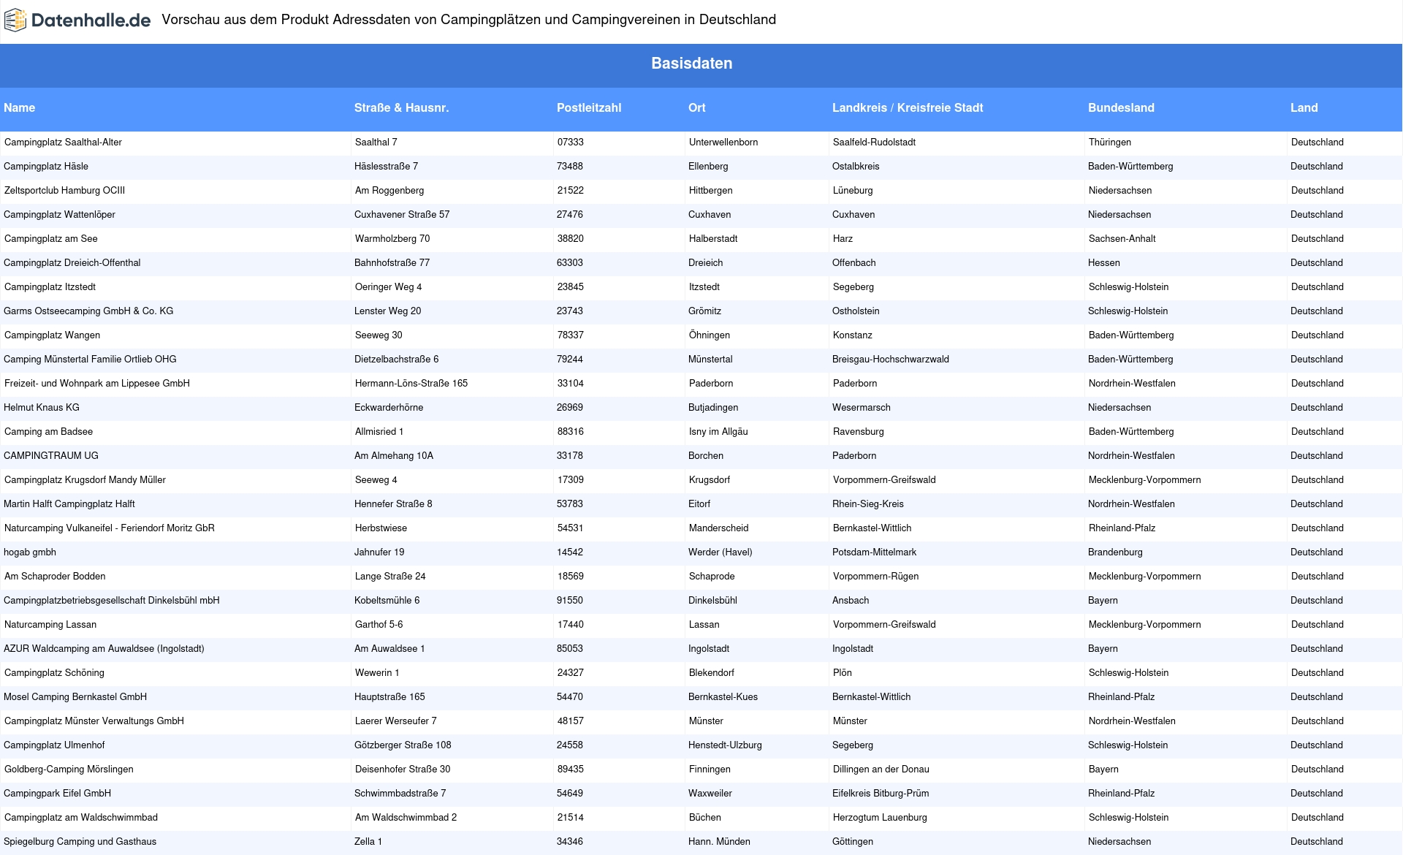Click address Götzberger Straße 108
This screenshot has height=855, width=1403.
click(x=403, y=745)
